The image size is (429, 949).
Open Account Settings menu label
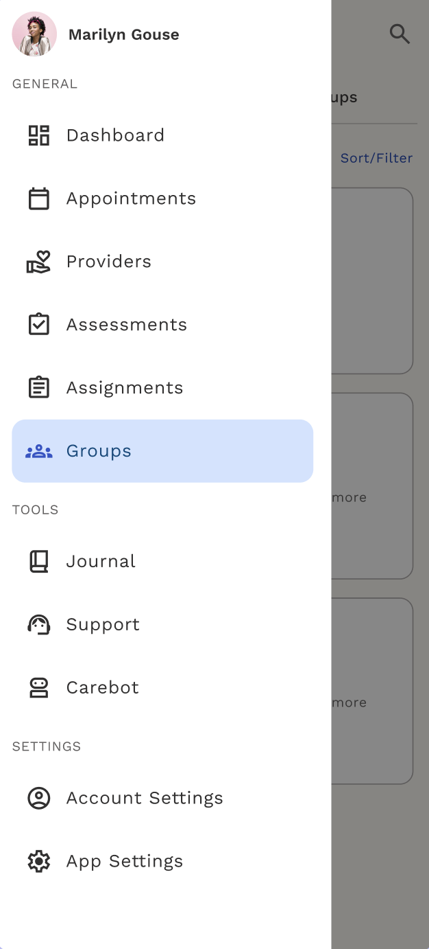point(145,798)
